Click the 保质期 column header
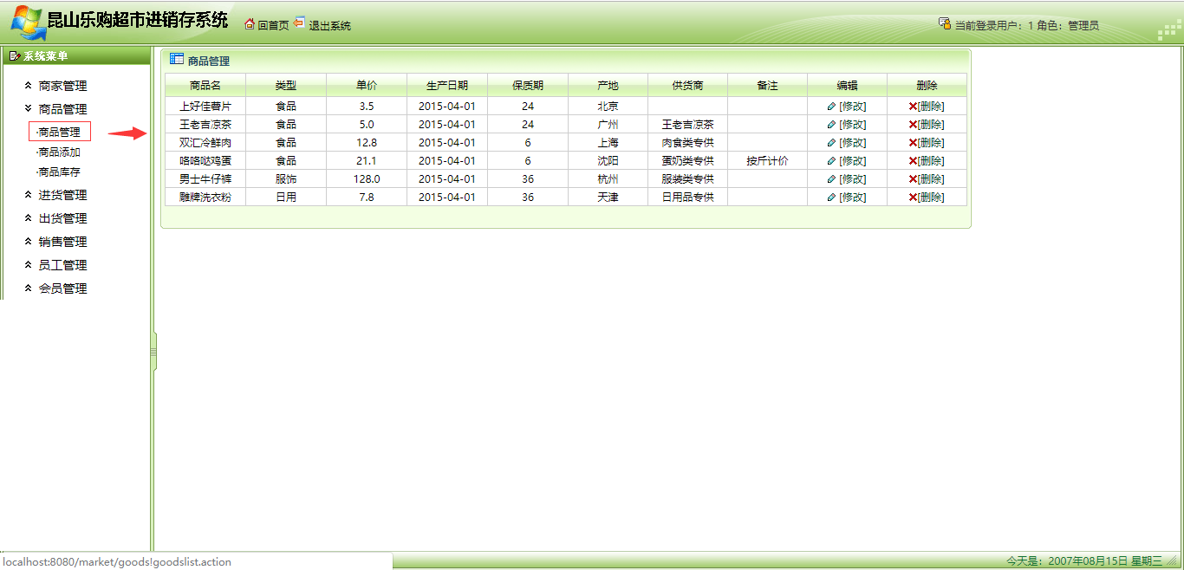Viewport: 1184px width, 570px height. (528, 85)
